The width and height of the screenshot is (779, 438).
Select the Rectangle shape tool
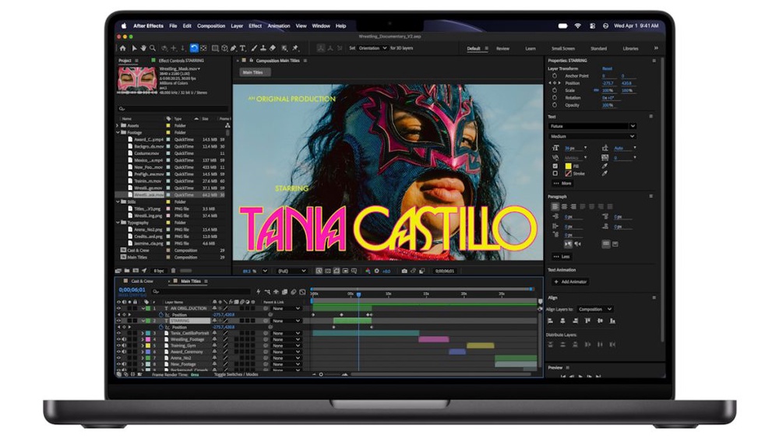[215, 48]
